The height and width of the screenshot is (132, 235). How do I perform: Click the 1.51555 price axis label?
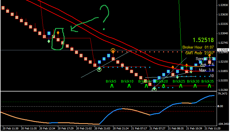223,81
